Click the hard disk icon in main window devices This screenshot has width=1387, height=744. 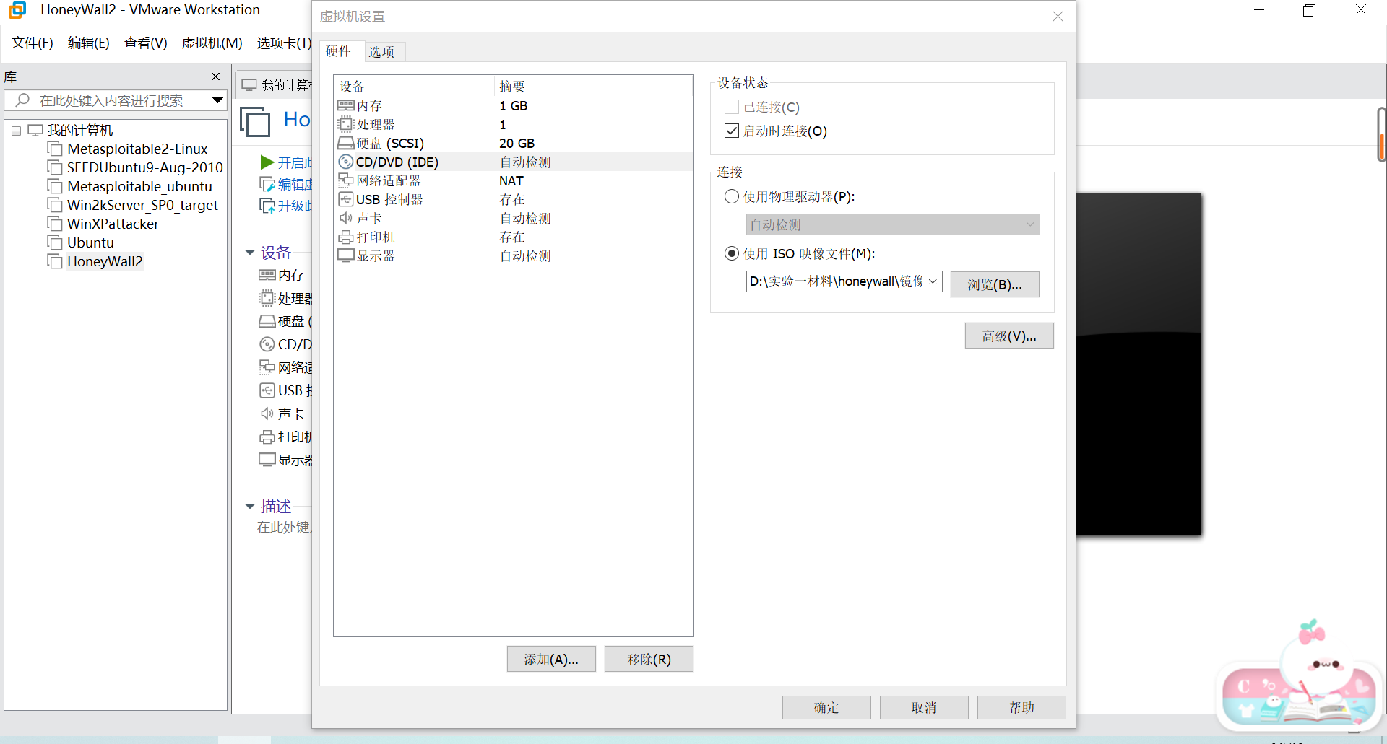coord(267,321)
